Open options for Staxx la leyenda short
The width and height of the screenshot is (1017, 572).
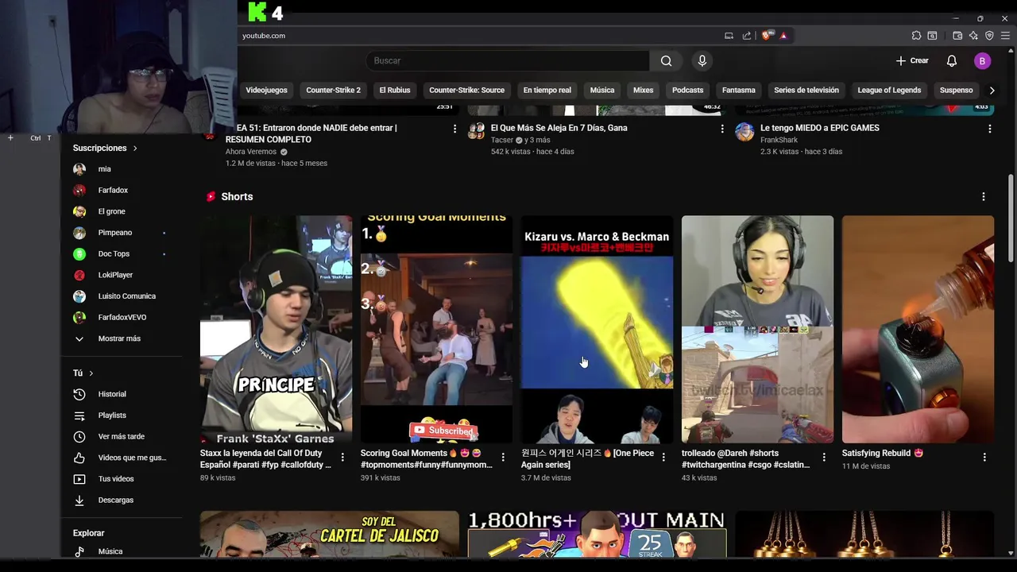342,457
